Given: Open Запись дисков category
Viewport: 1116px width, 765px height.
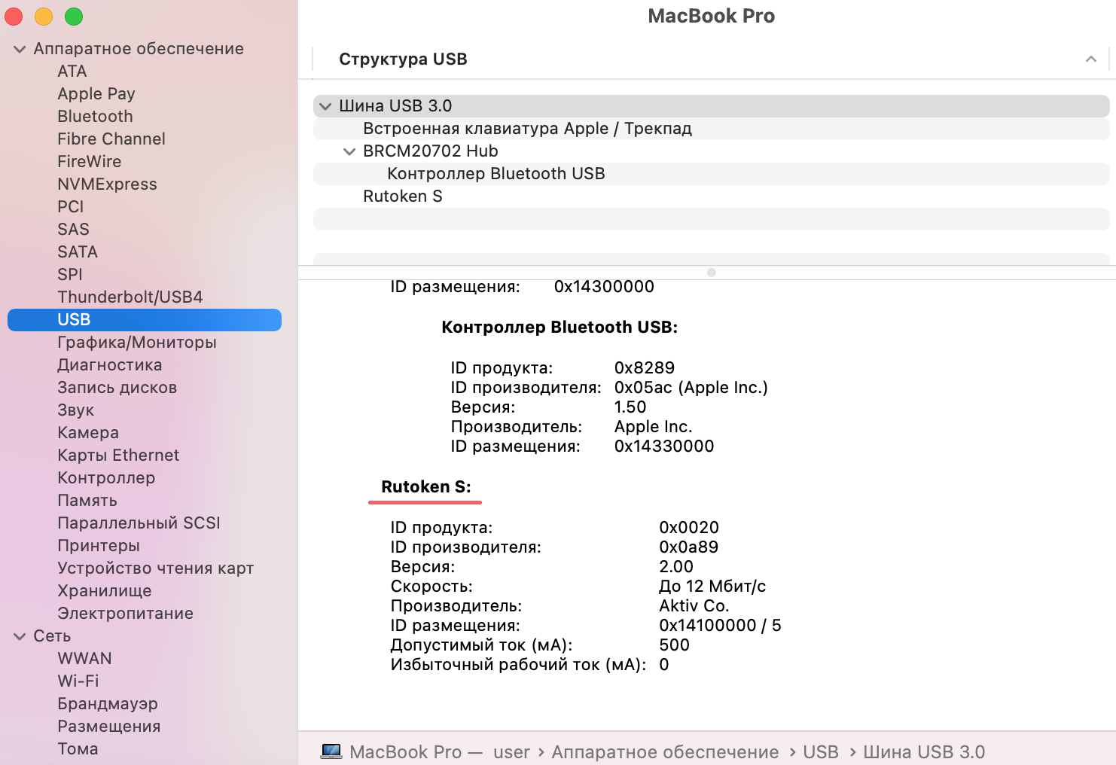Looking at the screenshot, I should (117, 388).
